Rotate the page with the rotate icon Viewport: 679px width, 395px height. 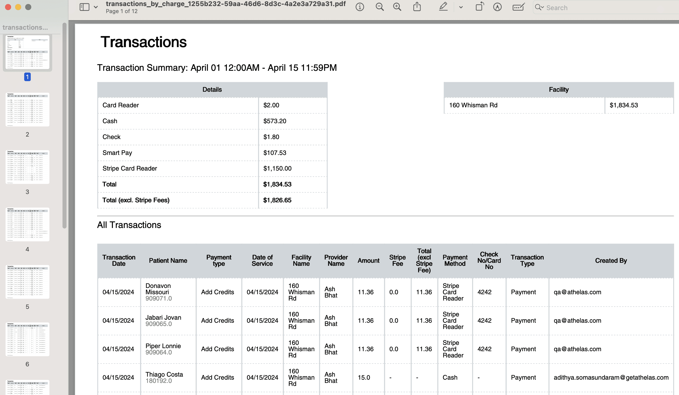480,7
